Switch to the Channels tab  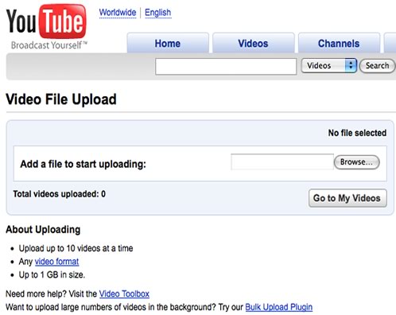tap(339, 43)
